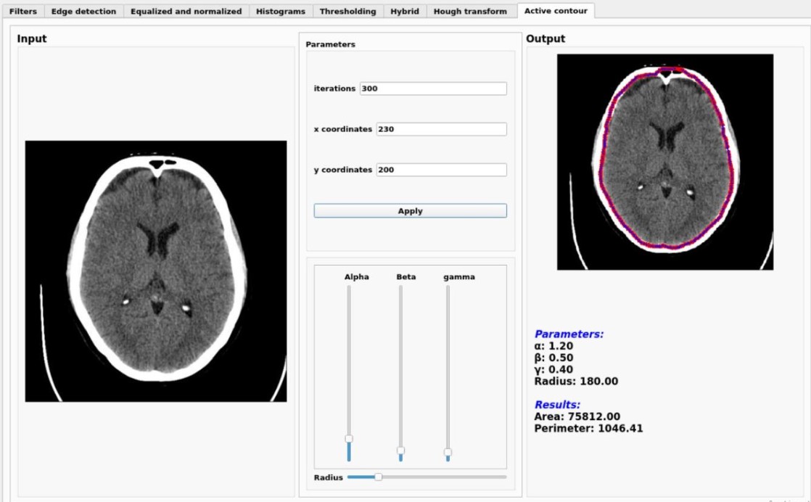811x502 pixels.
Task: Click the x coordinates field showing 230
Action: click(440, 128)
